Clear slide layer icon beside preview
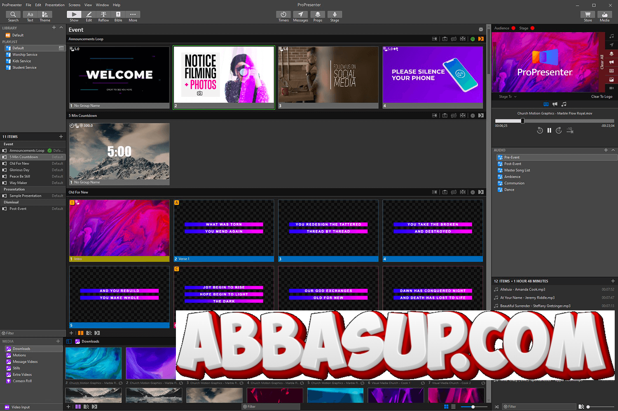 [x=611, y=71]
